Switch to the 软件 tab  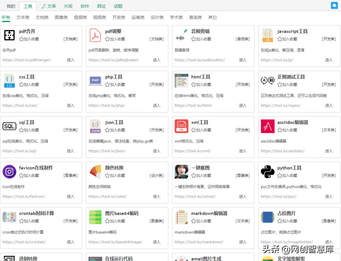pyautogui.click(x=85, y=6)
